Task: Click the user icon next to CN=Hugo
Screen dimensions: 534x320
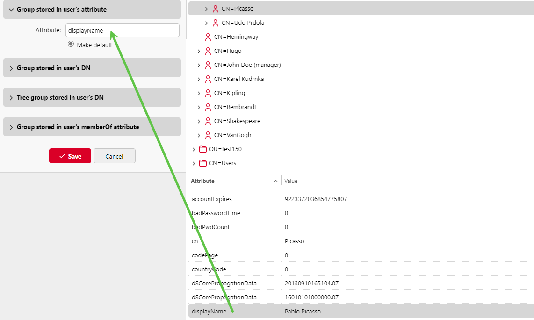Action: pyautogui.click(x=208, y=51)
